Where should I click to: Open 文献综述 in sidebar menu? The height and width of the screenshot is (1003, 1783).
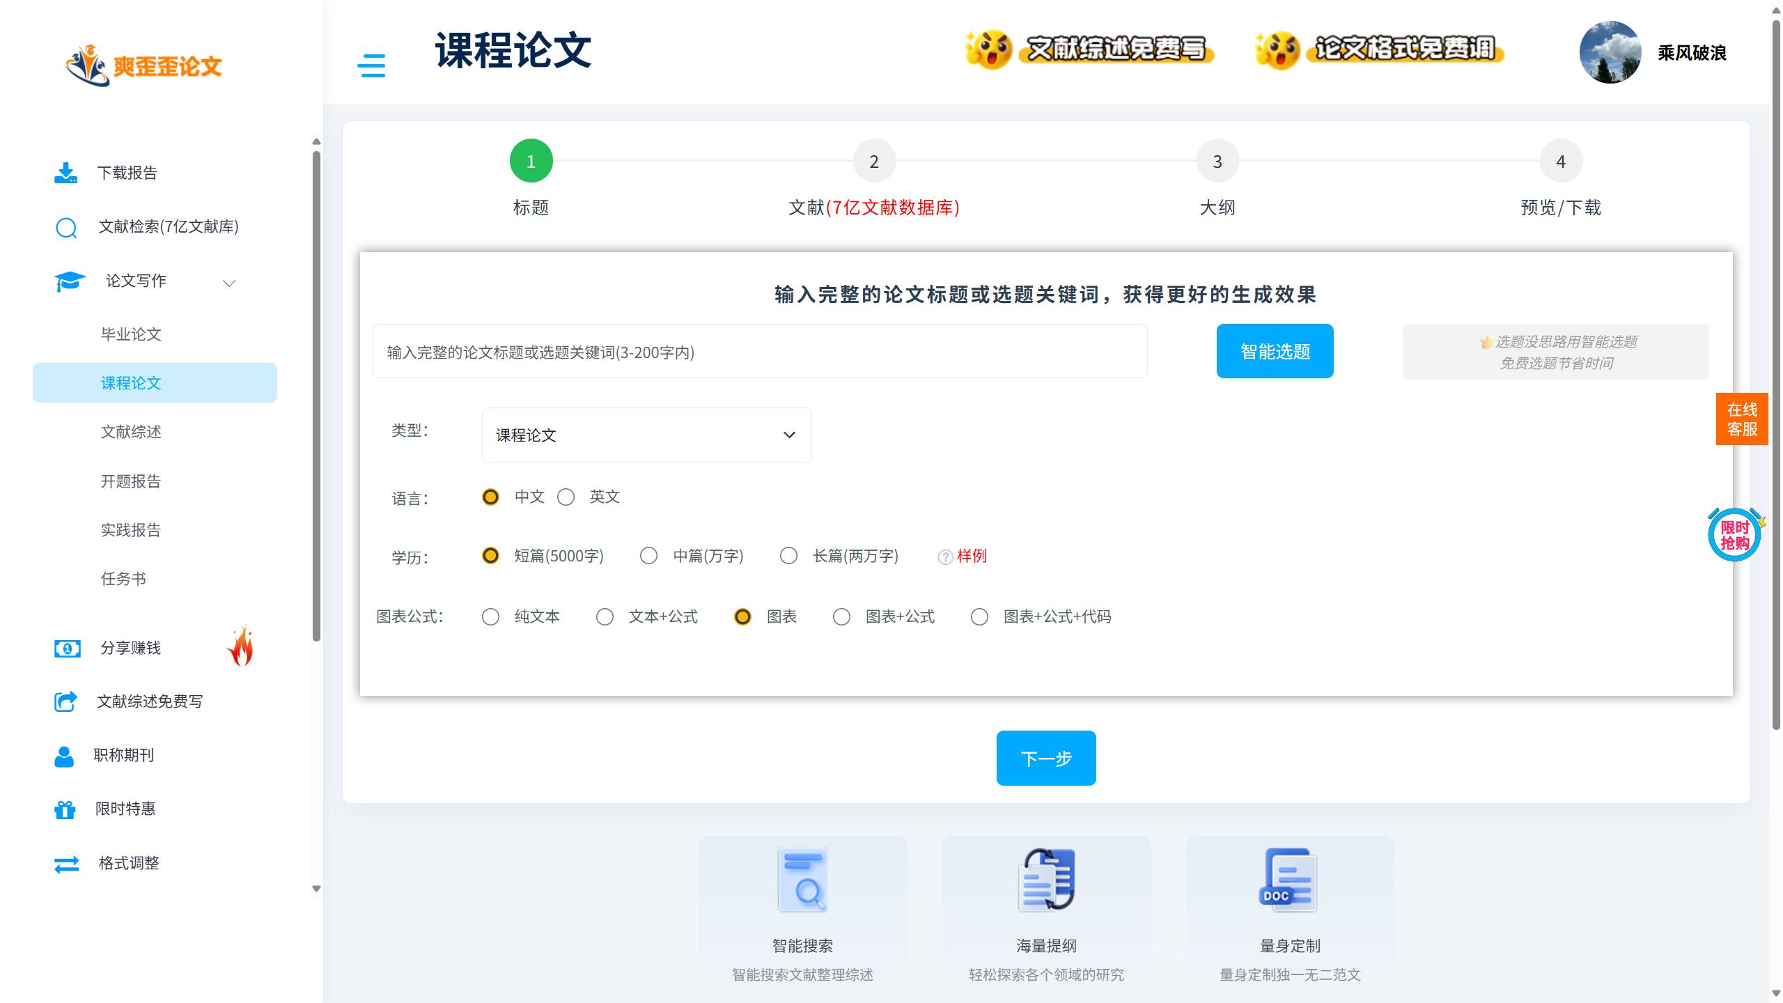(131, 432)
